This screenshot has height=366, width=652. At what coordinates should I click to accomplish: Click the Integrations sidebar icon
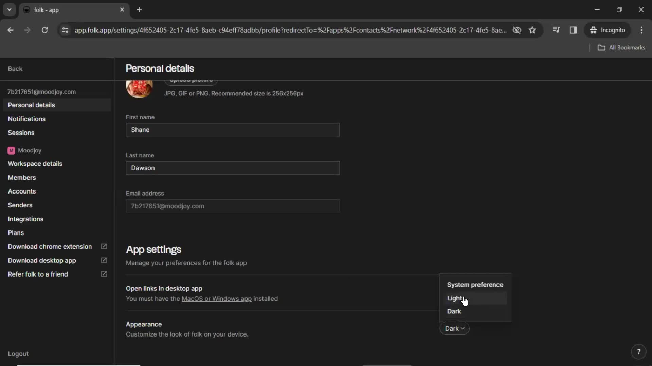pos(25,219)
